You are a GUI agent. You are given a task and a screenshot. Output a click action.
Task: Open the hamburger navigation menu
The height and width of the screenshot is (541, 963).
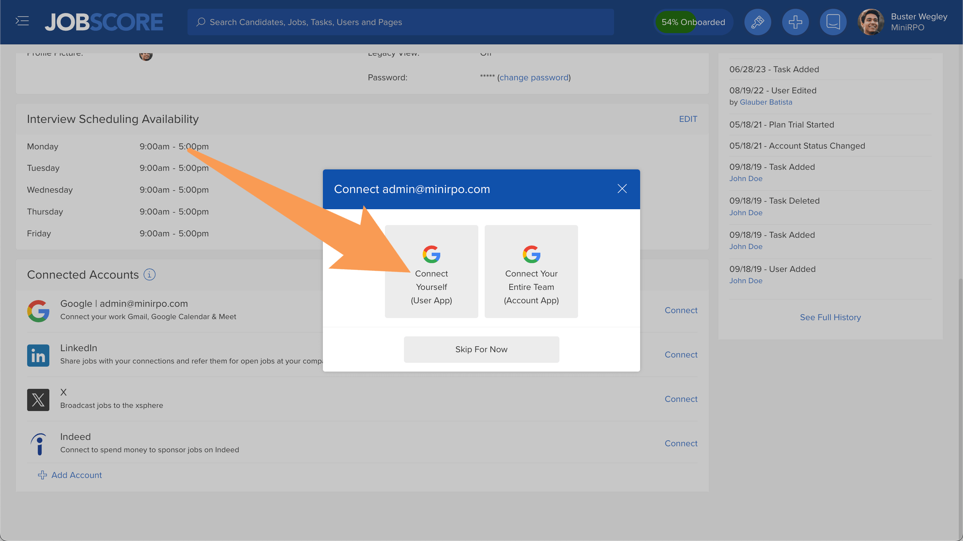click(x=22, y=21)
